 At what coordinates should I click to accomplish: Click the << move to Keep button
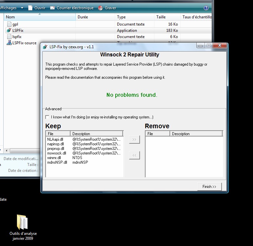pos(134,155)
